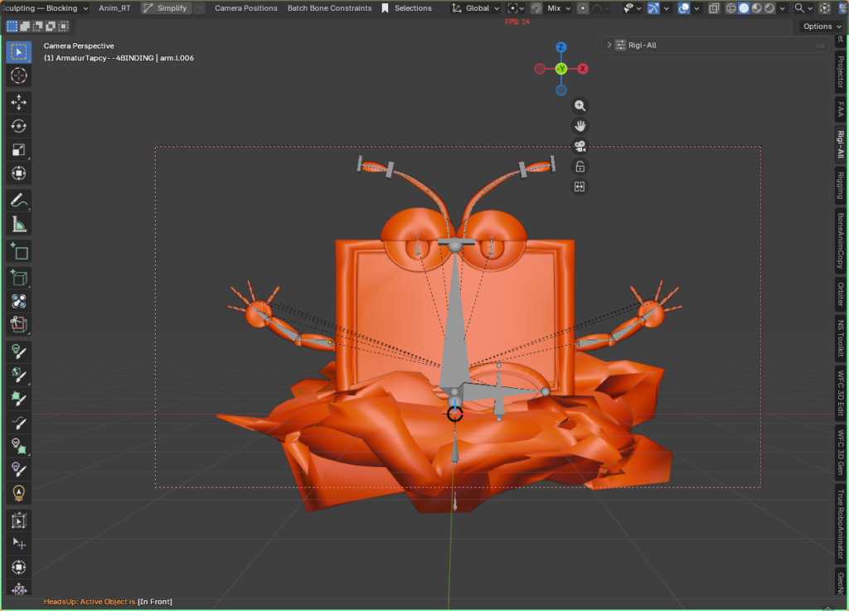Toggle the Simplify button in the header
The width and height of the screenshot is (849, 611).
coord(165,8)
